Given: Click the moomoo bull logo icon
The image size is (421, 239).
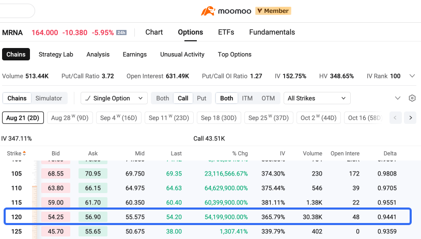Looking at the screenshot, I should pos(208,11).
